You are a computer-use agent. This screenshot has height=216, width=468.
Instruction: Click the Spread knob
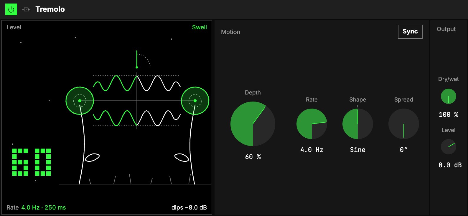tap(404, 124)
